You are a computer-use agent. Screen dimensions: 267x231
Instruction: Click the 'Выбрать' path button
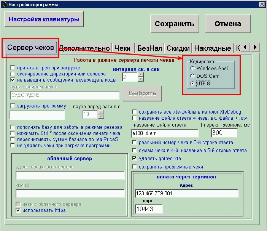coord(142,93)
